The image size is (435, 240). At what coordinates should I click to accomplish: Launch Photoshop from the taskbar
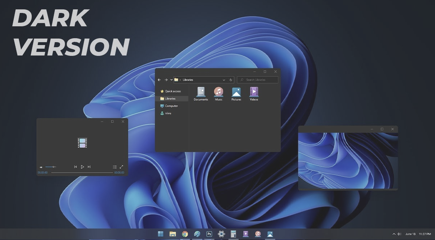coord(209,234)
